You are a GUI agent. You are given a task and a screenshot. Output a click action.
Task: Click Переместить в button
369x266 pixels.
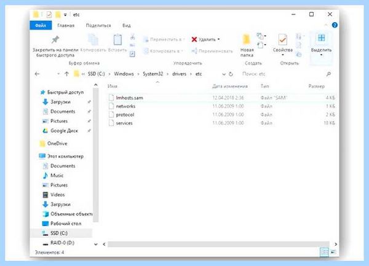tap(164, 39)
